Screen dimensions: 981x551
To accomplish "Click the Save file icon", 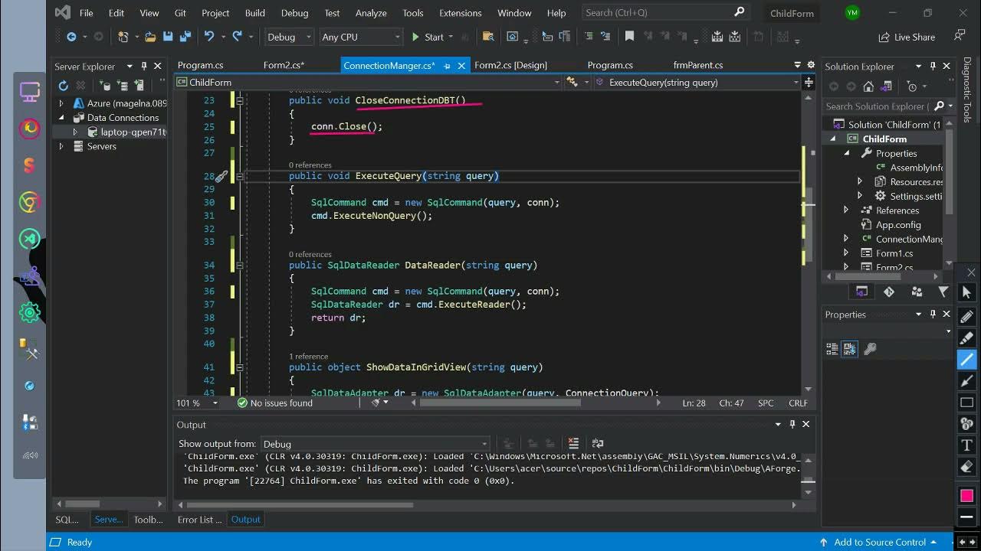I will click(x=168, y=37).
